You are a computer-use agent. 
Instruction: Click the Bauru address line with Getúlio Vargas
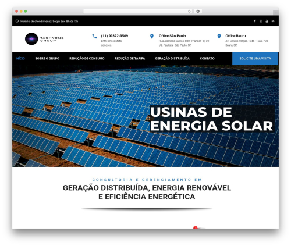click(x=247, y=41)
